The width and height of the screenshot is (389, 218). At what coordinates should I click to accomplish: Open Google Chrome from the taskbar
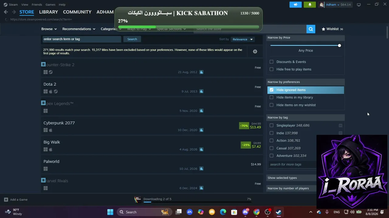[x=256, y=212]
